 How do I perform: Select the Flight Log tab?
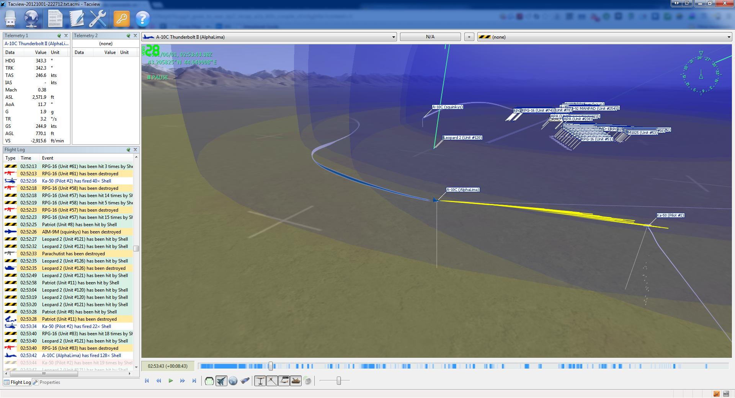(18, 382)
